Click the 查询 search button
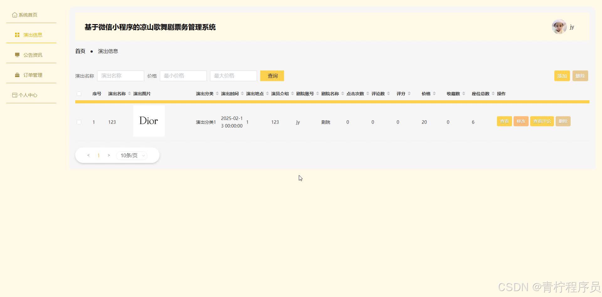The width and height of the screenshot is (602, 297). coord(272,76)
